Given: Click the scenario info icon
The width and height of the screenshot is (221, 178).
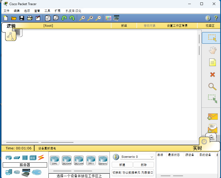Looking at the screenshot, I should pyautogui.click(x=116, y=157).
